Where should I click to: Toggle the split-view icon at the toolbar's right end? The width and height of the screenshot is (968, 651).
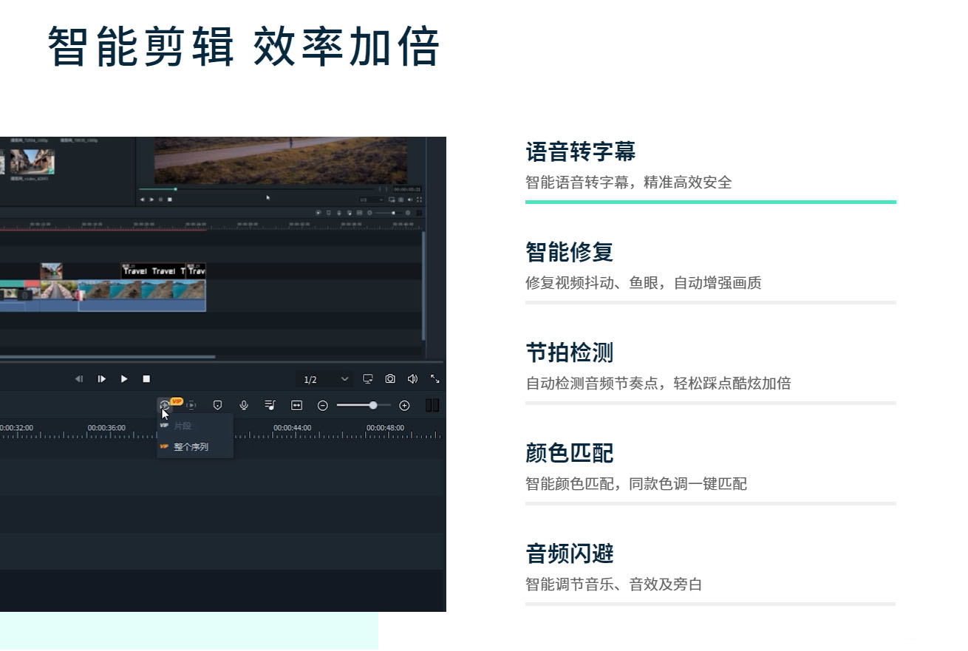432,405
